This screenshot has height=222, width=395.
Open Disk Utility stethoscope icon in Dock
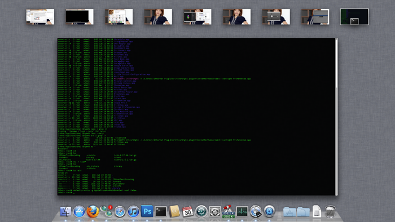pos(256,211)
